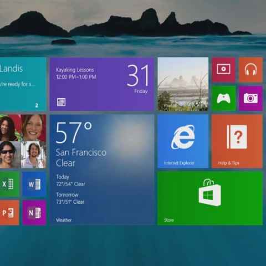Screen dimensions: 266x266
Task: Open the Video app tile
Action: pyautogui.click(x=223, y=70)
